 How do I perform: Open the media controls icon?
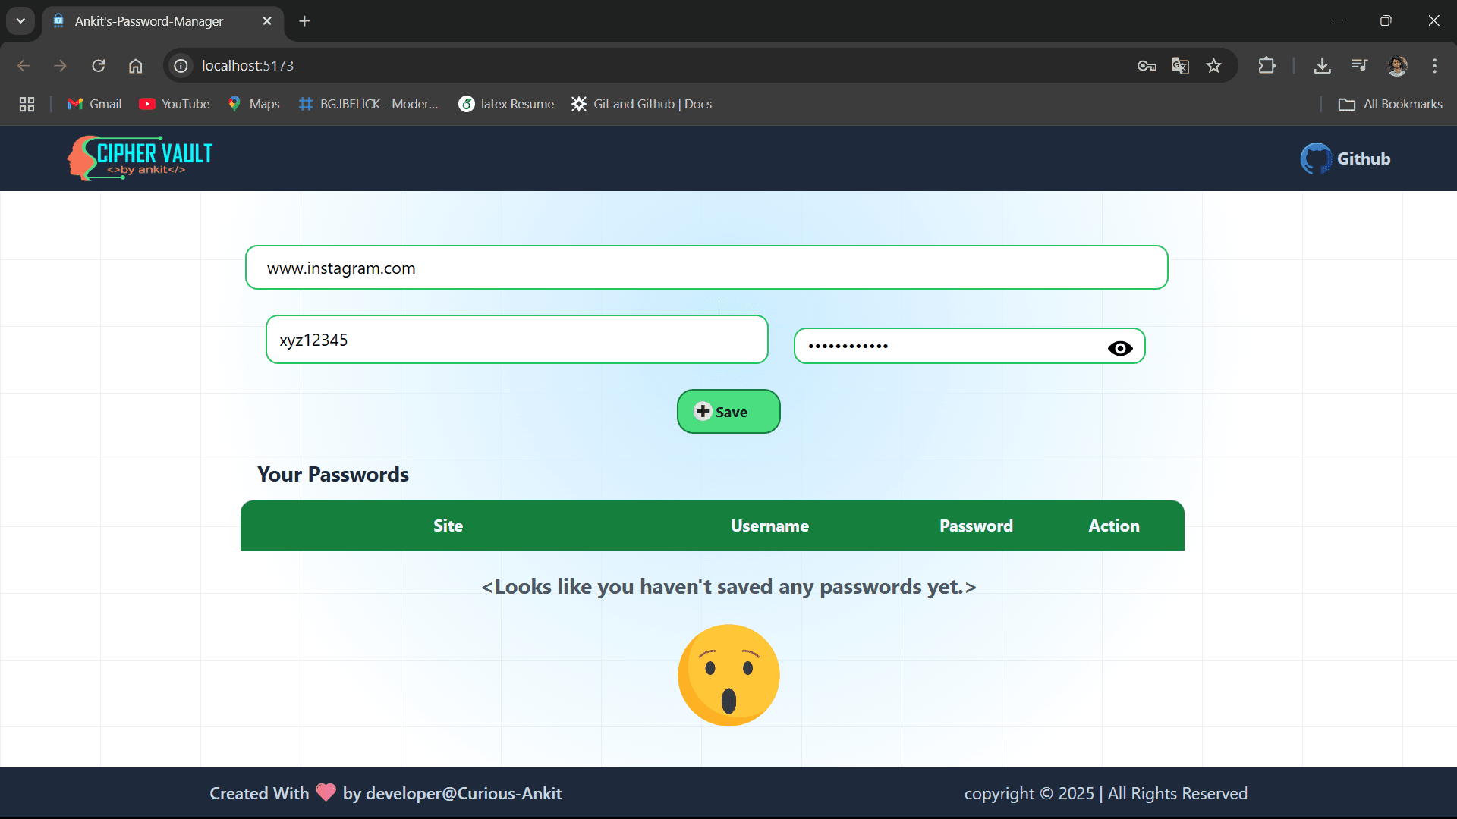tap(1359, 66)
